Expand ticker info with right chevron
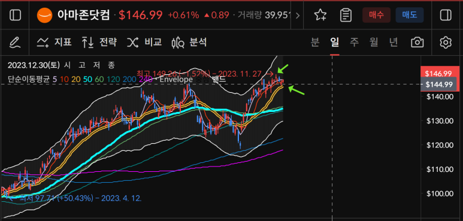Screen dimensions: 463x221 tap(297, 16)
